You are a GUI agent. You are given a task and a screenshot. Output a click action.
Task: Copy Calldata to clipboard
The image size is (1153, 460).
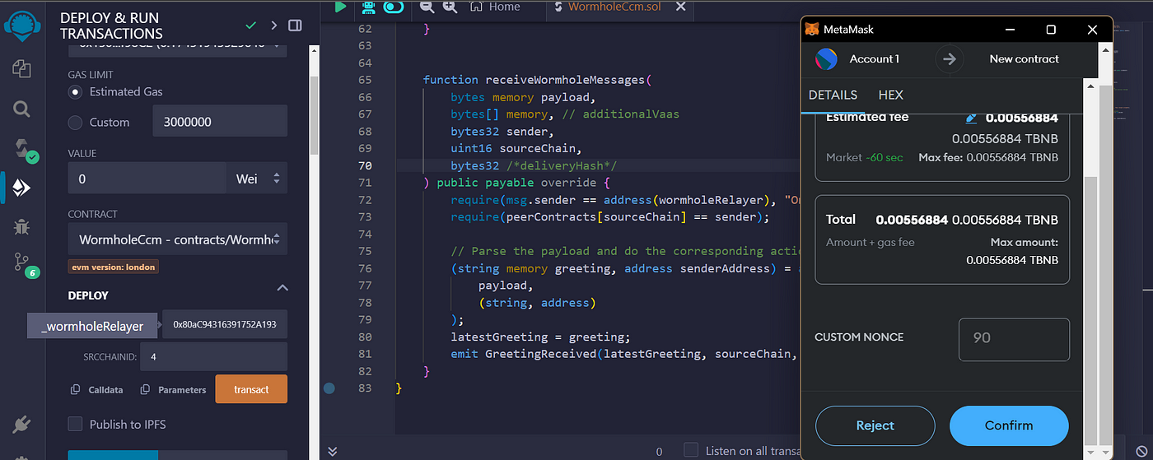coord(97,389)
